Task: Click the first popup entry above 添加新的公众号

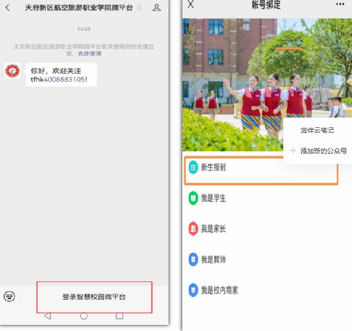Action: 317,131
